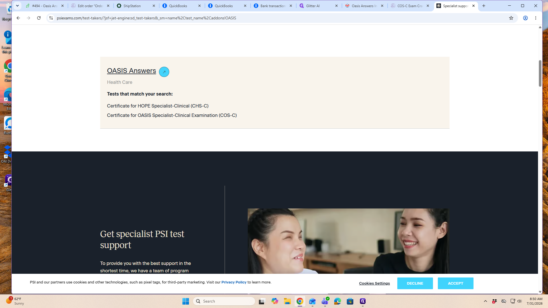Click the Health Care category text
548x308 pixels.
[120, 82]
